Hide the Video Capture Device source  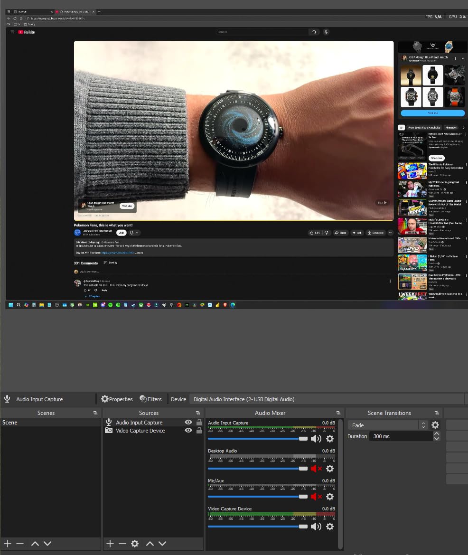click(x=188, y=431)
